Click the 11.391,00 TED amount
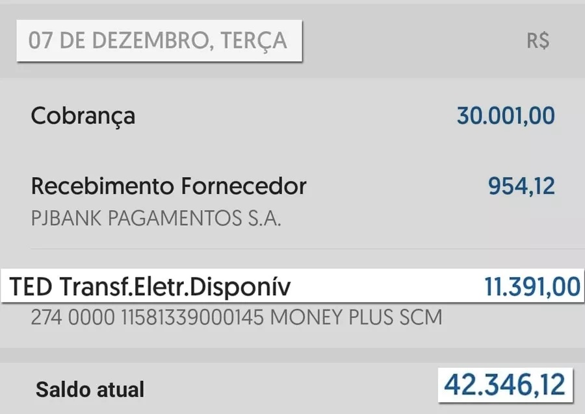Viewport: 585px width, 414px height. coord(532,287)
